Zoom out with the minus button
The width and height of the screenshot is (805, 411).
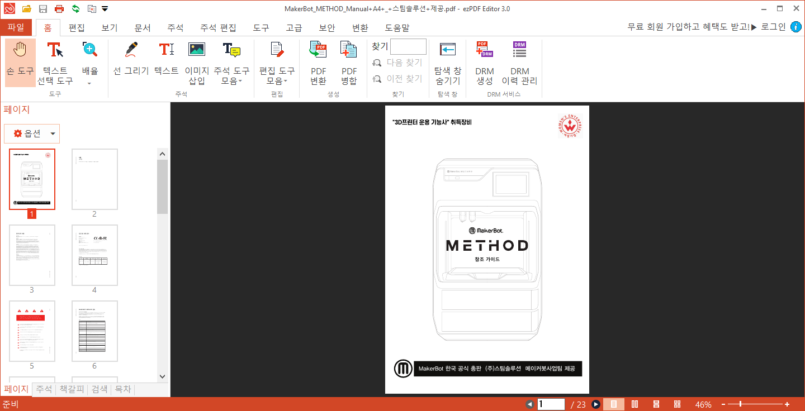pyautogui.click(x=723, y=404)
